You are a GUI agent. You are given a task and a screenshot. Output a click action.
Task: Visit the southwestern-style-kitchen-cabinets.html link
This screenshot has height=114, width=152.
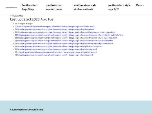point(70,35)
